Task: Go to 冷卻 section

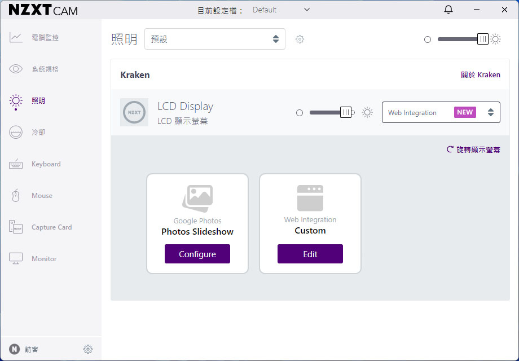Action: coord(38,133)
